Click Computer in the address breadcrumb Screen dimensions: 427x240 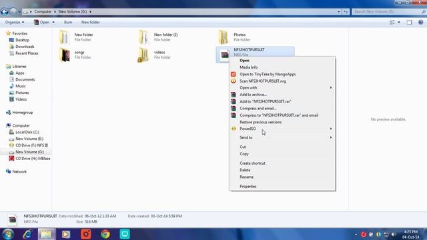(x=43, y=12)
